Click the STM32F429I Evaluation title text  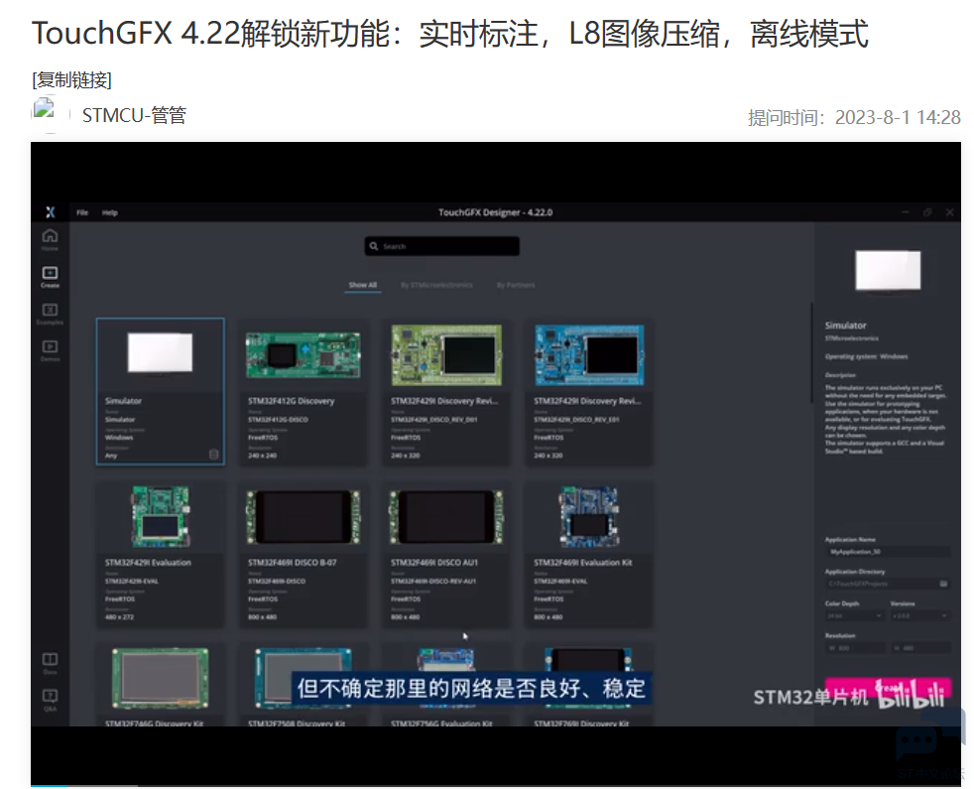click(x=148, y=563)
